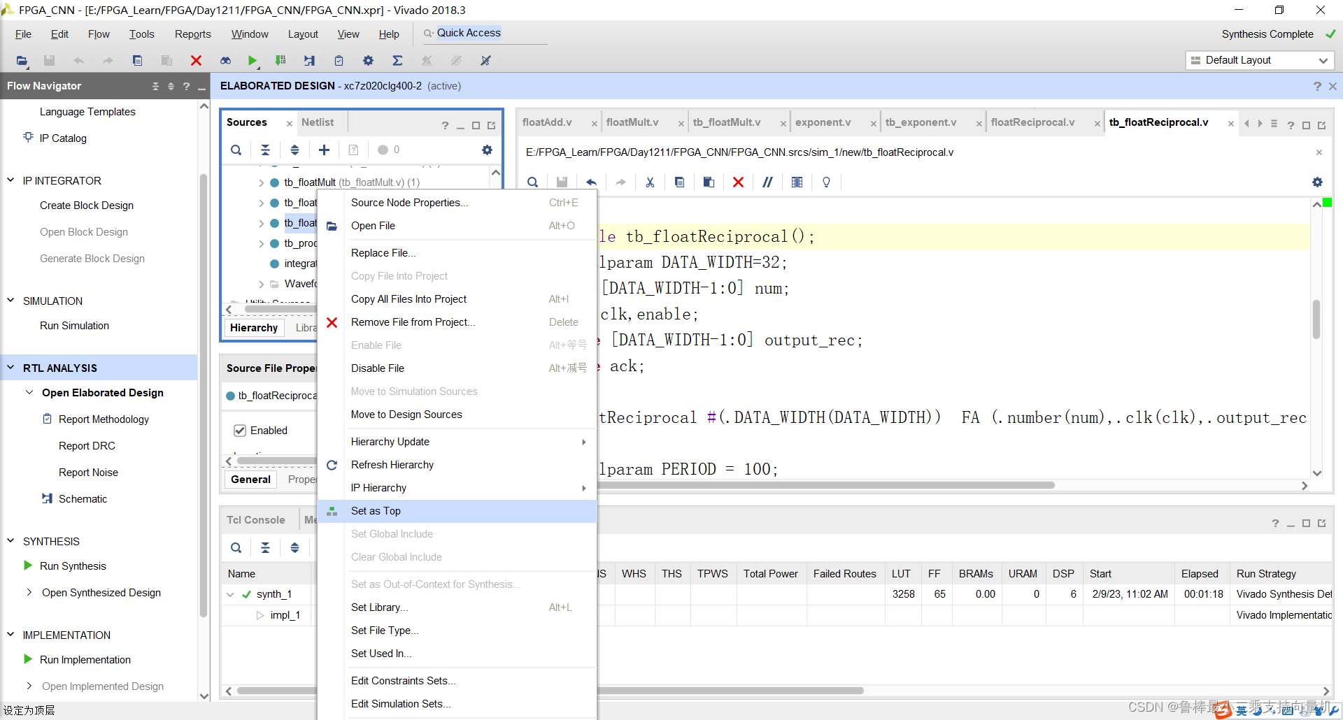Click the IP Catalog icon
This screenshot has height=720, width=1343.
(x=28, y=137)
